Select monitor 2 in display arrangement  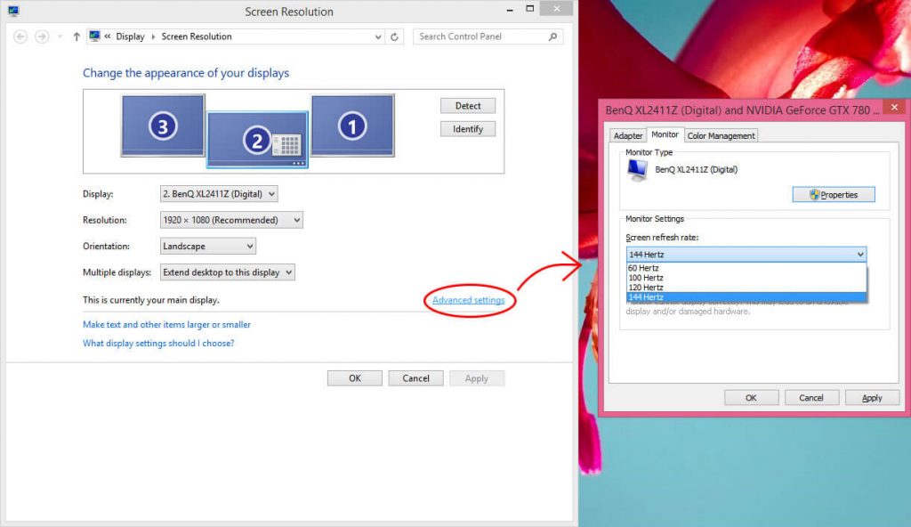click(x=256, y=140)
